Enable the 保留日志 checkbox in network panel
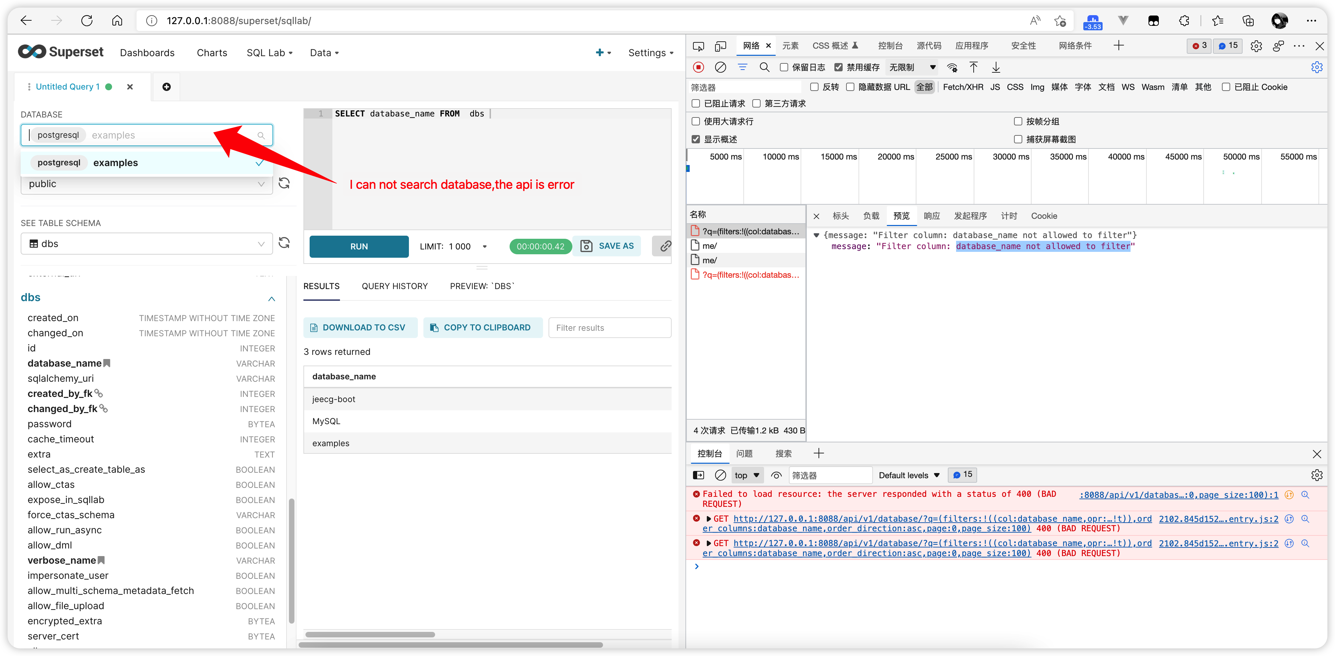Screen dimensions: 1335x656 point(784,67)
